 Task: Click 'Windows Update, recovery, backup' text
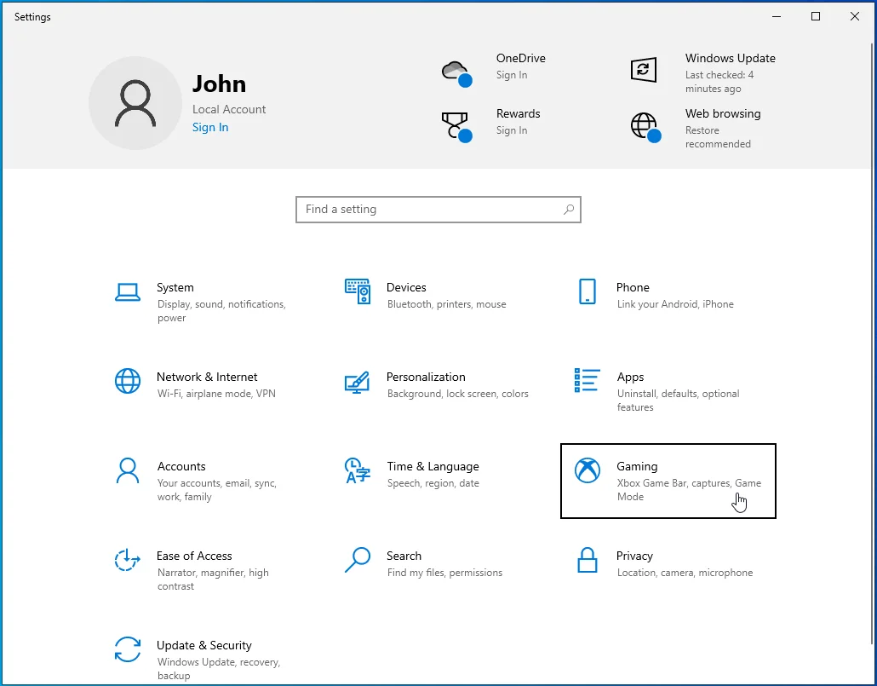pyautogui.click(x=219, y=669)
